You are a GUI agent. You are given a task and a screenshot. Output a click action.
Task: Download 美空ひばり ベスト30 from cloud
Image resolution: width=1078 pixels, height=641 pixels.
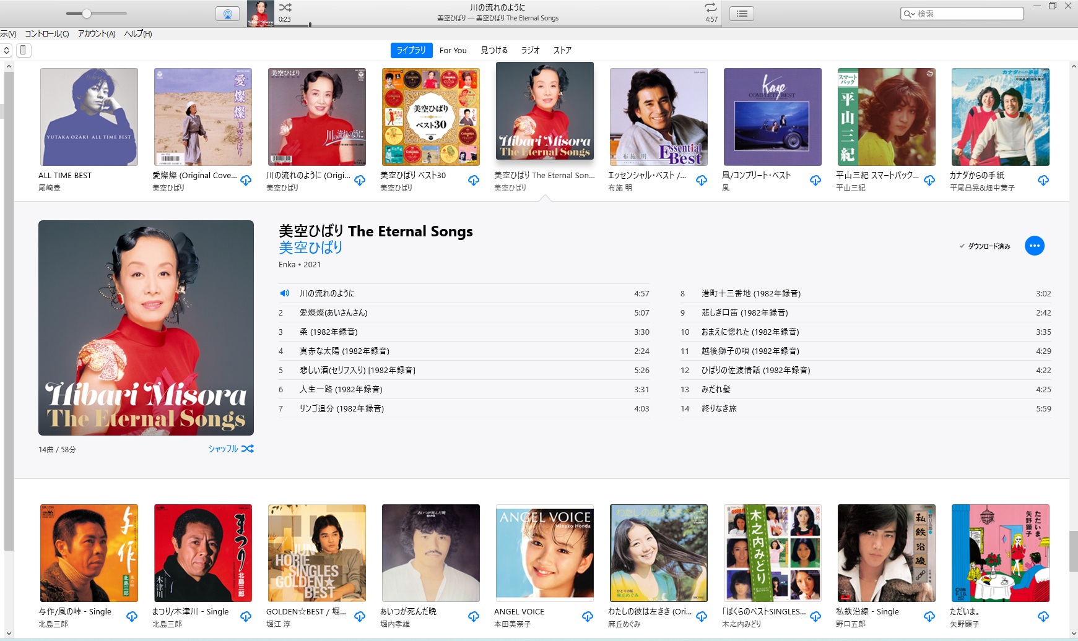pos(474,181)
